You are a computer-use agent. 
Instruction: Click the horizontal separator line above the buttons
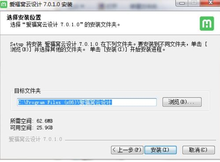[x=140, y=140]
